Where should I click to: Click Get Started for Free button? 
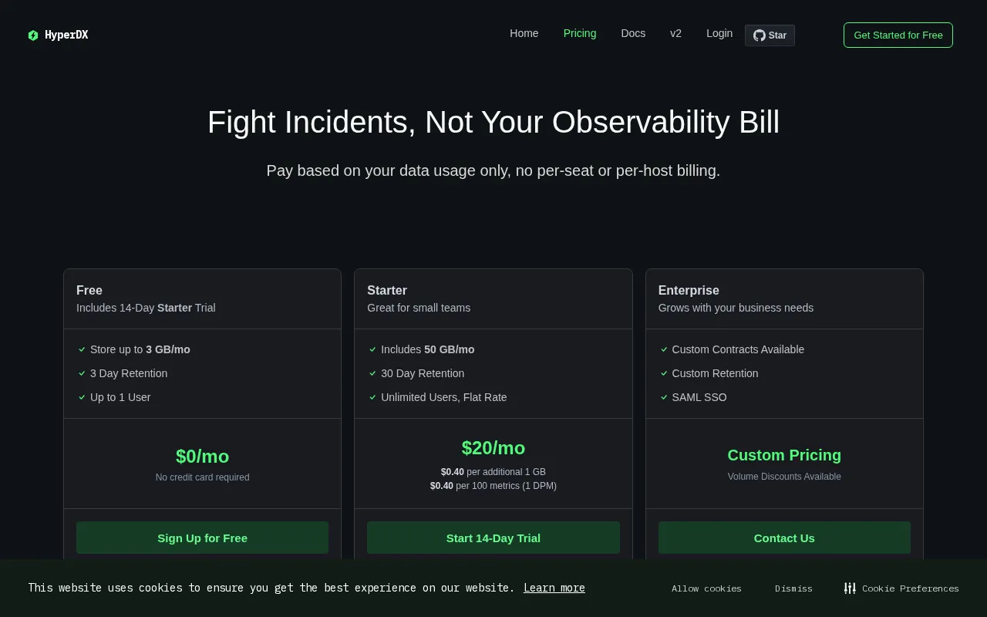(898, 35)
